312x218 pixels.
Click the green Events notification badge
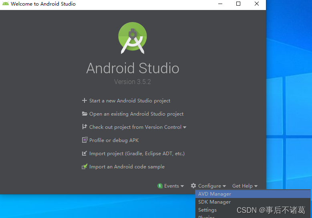pyautogui.click(x=160, y=186)
